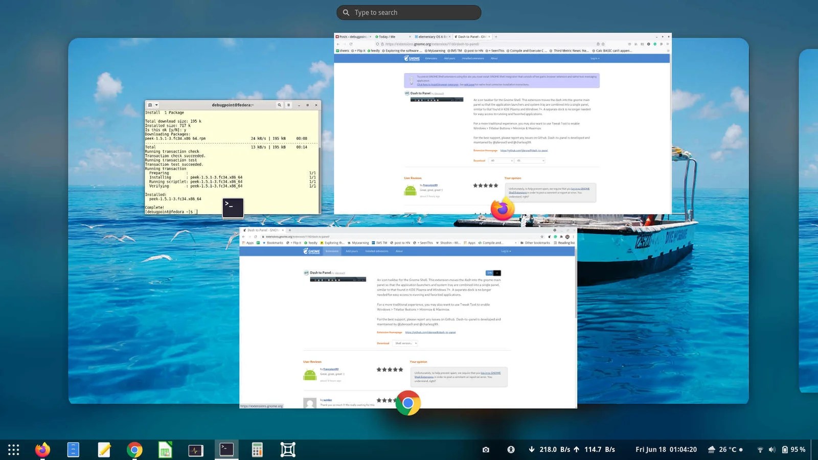Click the camera icon in the system tray
The width and height of the screenshot is (818, 460).
485,449
